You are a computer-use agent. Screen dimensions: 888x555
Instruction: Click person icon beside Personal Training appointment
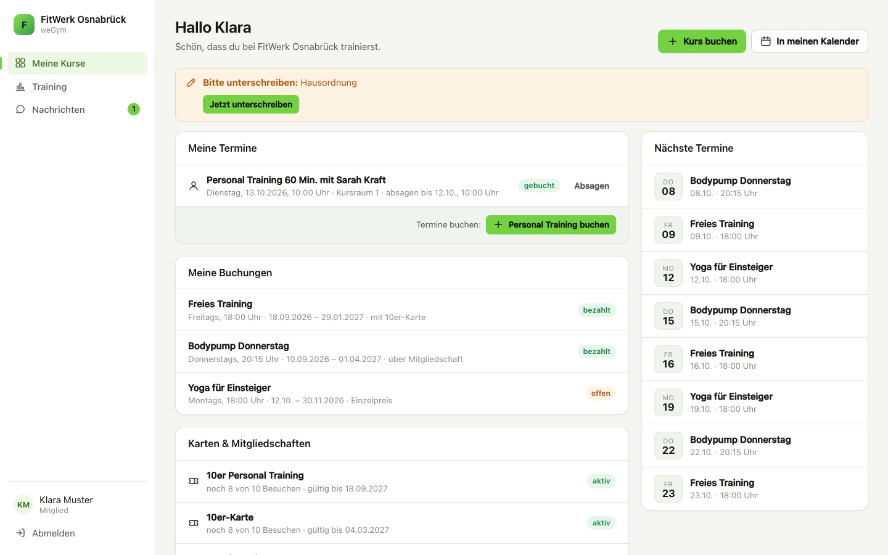194,186
